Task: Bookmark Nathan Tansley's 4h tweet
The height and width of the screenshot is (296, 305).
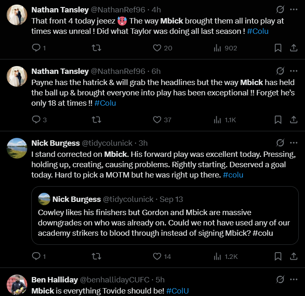Action: tap(278, 48)
